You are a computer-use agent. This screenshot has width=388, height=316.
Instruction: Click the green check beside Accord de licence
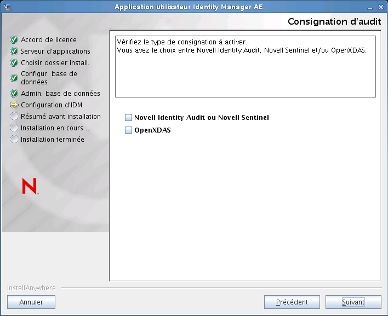(14, 39)
